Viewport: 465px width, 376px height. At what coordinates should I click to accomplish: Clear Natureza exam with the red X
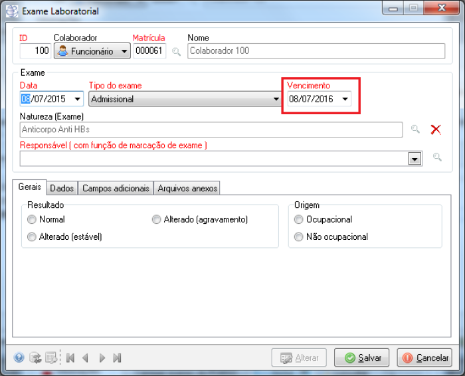point(436,130)
